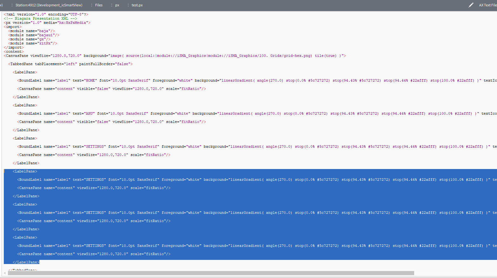Navigate to the Files breadcrumb
497x278 pixels.
click(99, 5)
